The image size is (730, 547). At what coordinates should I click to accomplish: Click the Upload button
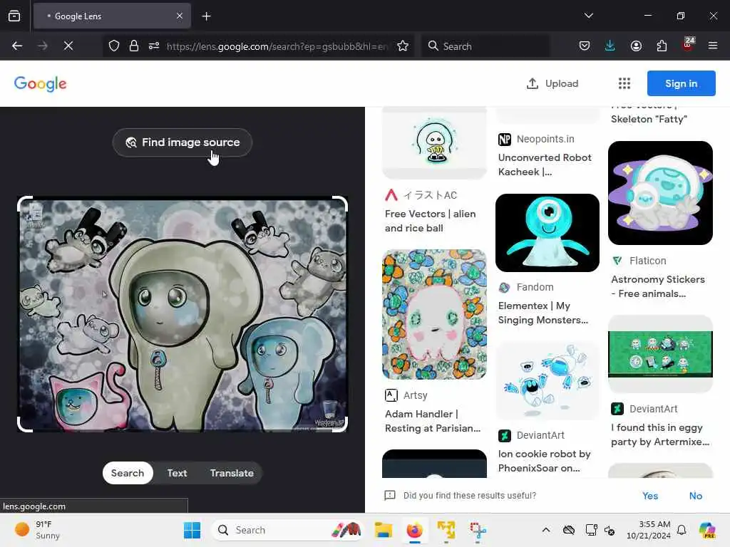click(552, 83)
